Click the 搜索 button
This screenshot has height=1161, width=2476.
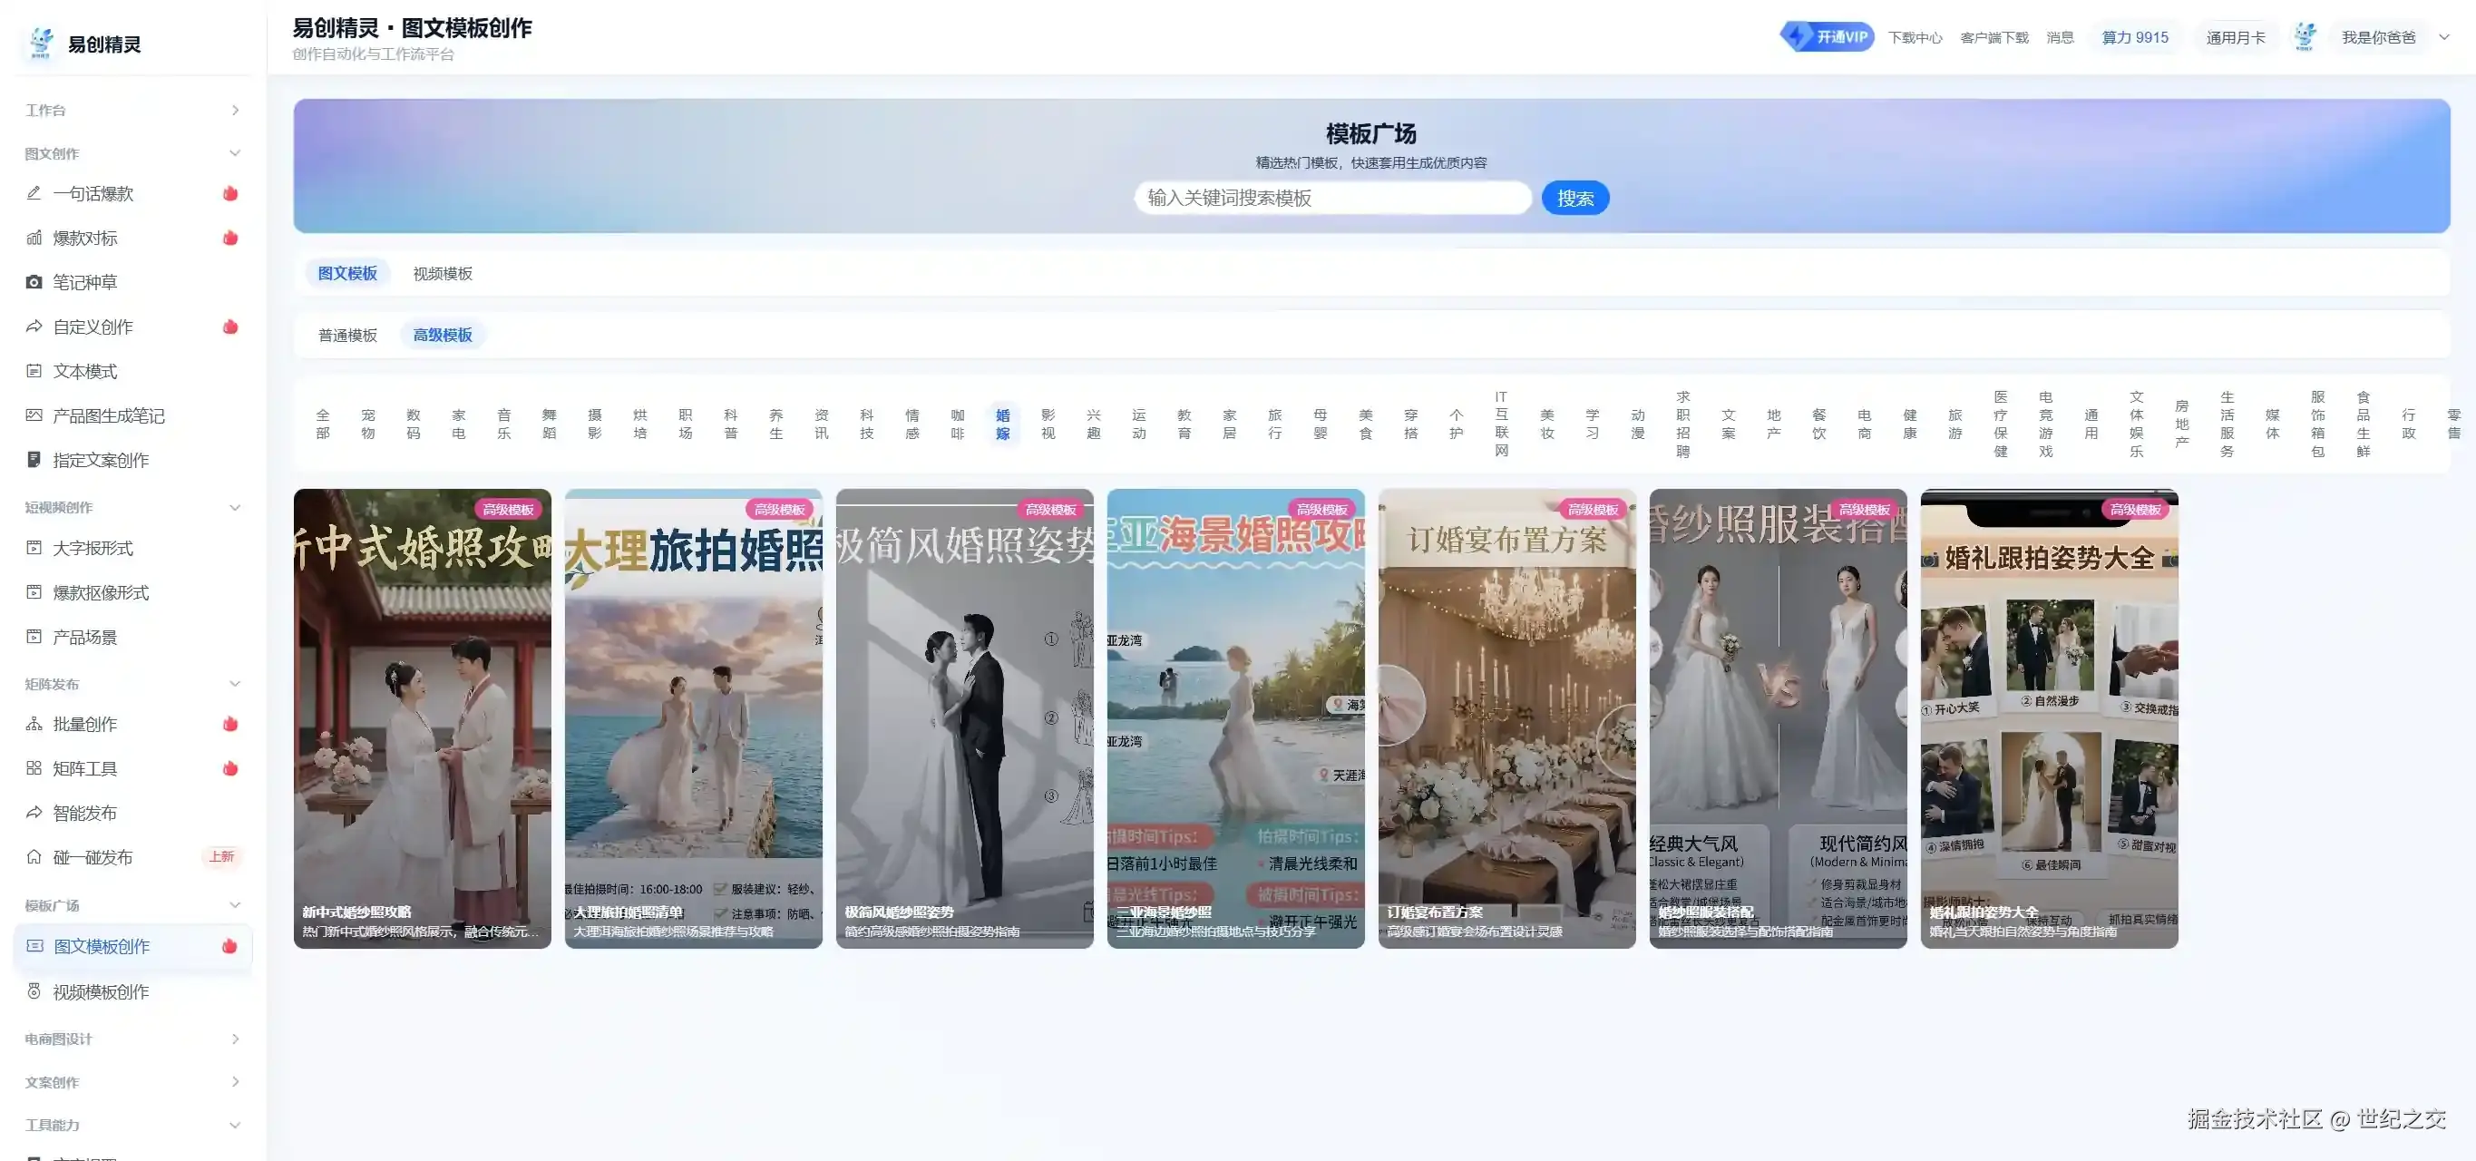[x=1574, y=198]
